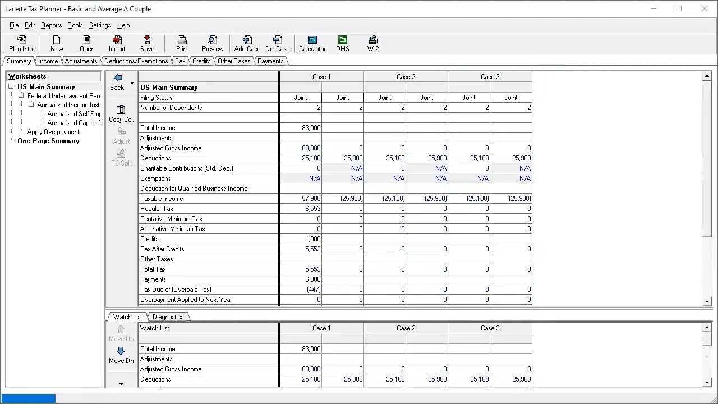Open the DMS tool

[342, 43]
